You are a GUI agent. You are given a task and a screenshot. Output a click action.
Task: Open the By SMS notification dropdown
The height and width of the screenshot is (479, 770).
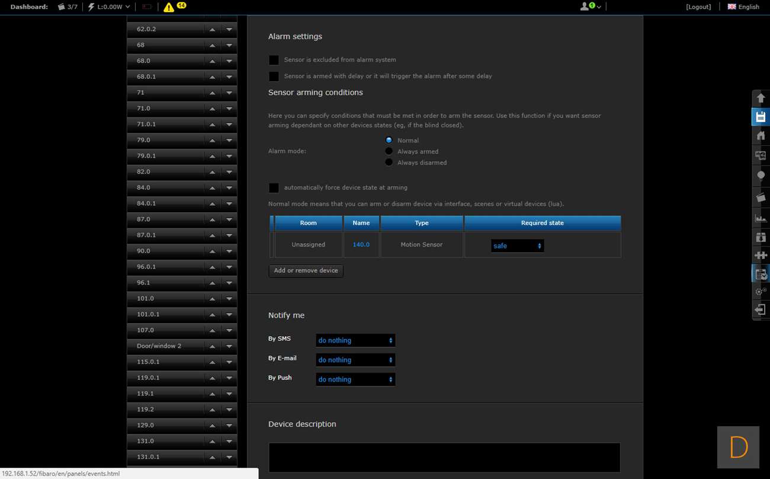pyautogui.click(x=355, y=340)
